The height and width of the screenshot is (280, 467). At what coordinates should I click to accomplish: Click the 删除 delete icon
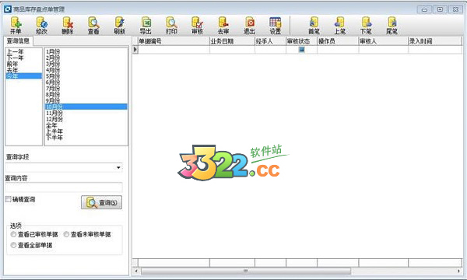[68, 26]
